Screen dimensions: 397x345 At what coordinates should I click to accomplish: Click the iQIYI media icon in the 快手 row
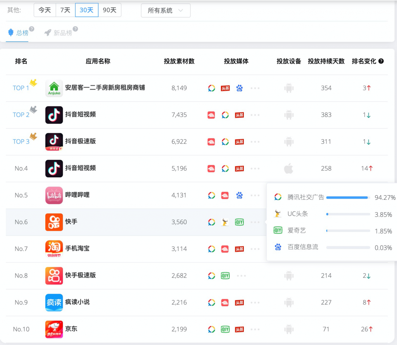click(239, 222)
